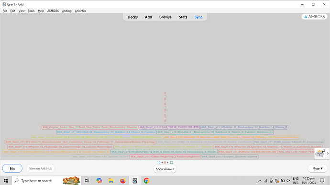Open the Browse window
The image size is (330, 185).
pyautogui.click(x=165, y=17)
